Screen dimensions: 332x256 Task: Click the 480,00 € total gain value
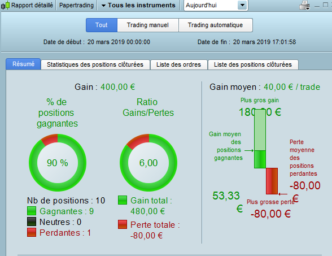tap(147, 211)
